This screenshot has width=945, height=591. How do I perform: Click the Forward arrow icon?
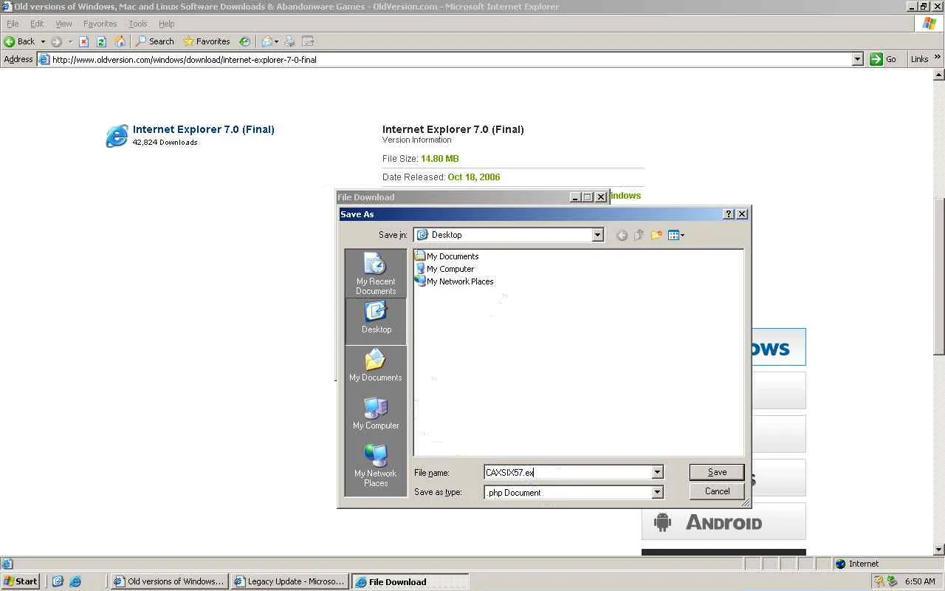point(57,41)
